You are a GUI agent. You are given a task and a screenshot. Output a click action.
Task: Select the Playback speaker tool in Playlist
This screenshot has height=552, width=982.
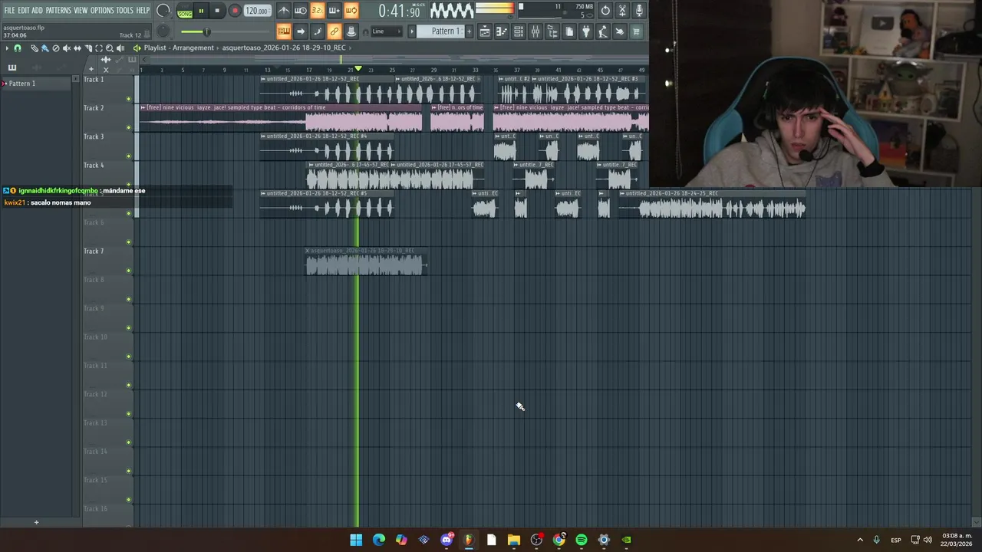tap(120, 48)
